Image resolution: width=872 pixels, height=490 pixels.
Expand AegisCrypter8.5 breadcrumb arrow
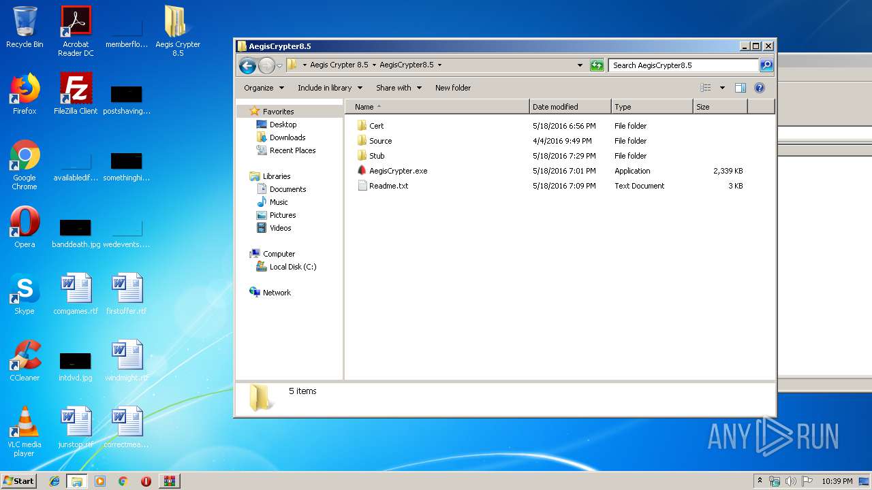click(439, 65)
